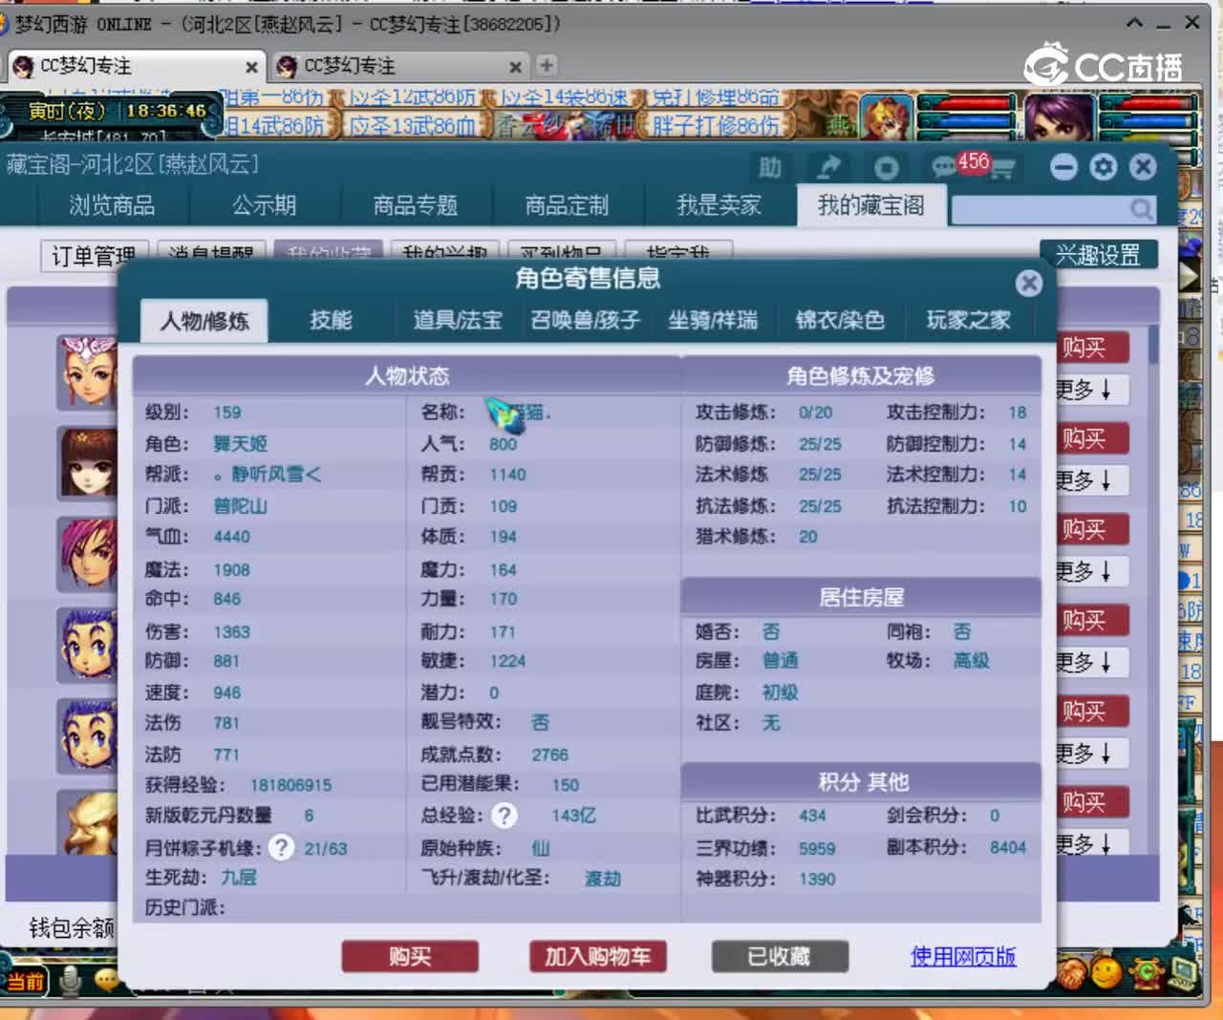Switch to the 召唤兽/孩子 tab
This screenshot has height=1020, width=1223.
click(585, 320)
